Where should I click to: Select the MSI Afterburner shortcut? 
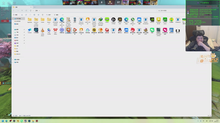coord(133,22)
